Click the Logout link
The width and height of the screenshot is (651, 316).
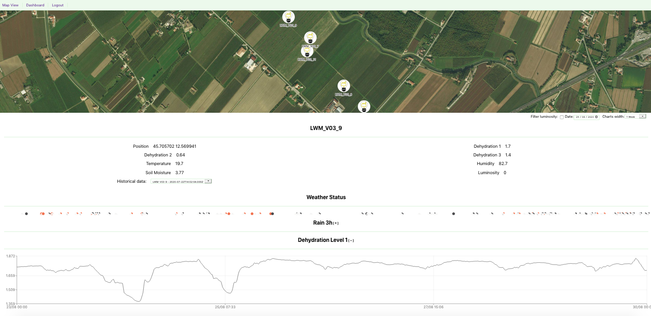tap(58, 5)
